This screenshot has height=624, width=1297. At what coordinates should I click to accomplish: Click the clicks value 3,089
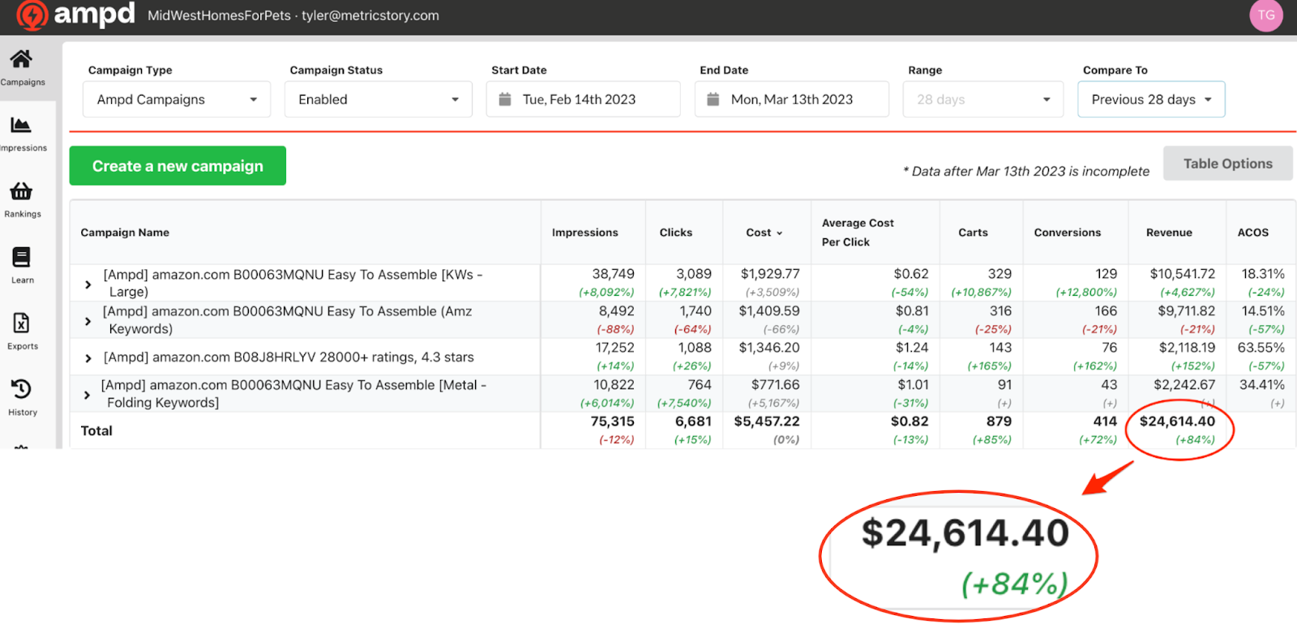tap(694, 274)
